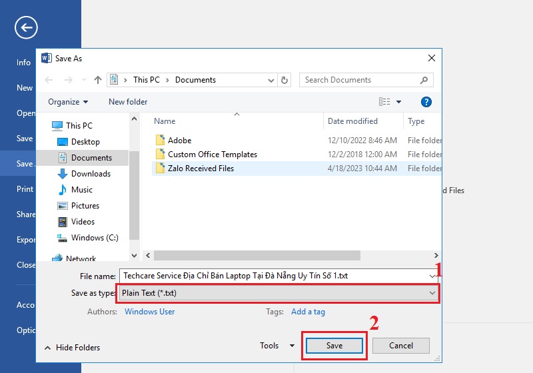This screenshot has height=373, width=533.
Task: Click the Save button
Action: click(334, 346)
